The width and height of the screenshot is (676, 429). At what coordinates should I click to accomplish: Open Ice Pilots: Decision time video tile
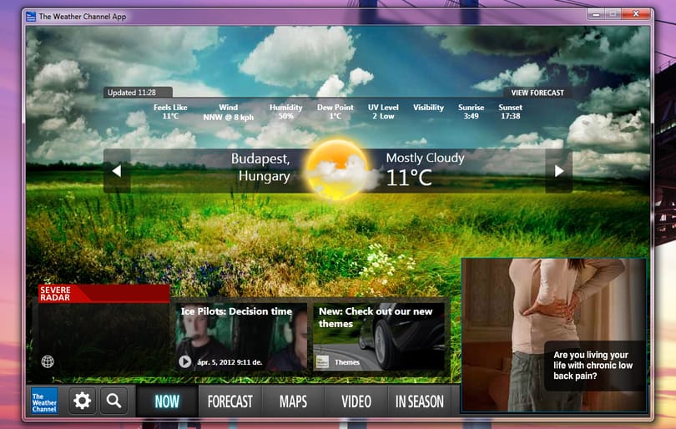241,336
